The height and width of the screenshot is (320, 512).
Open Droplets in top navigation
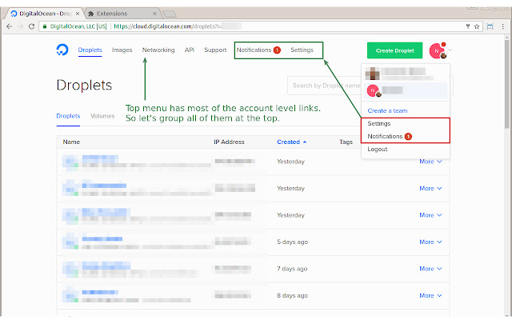(x=90, y=50)
